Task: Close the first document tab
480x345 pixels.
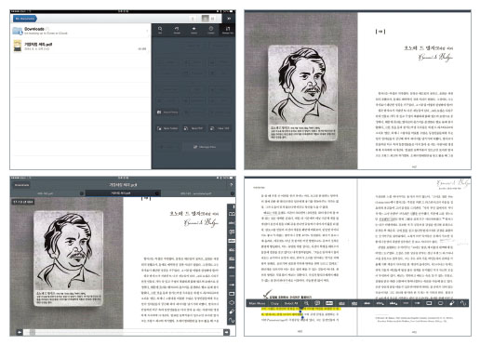Action: (x=82, y=193)
